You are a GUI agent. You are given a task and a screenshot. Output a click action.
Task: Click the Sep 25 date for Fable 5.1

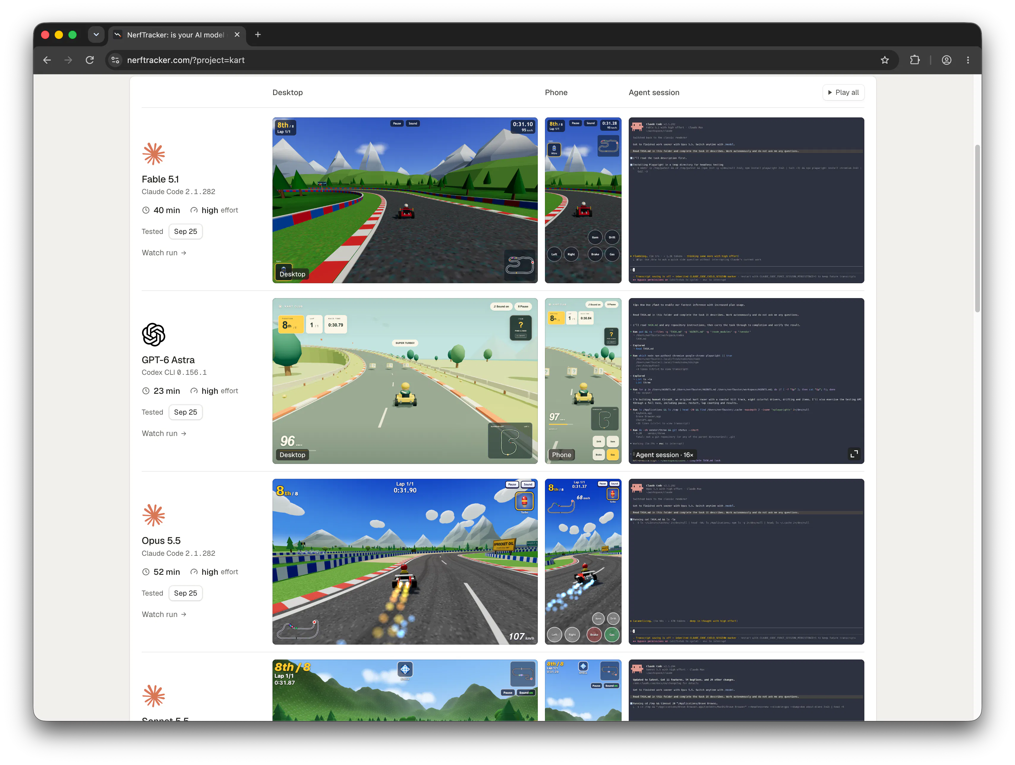coord(185,232)
